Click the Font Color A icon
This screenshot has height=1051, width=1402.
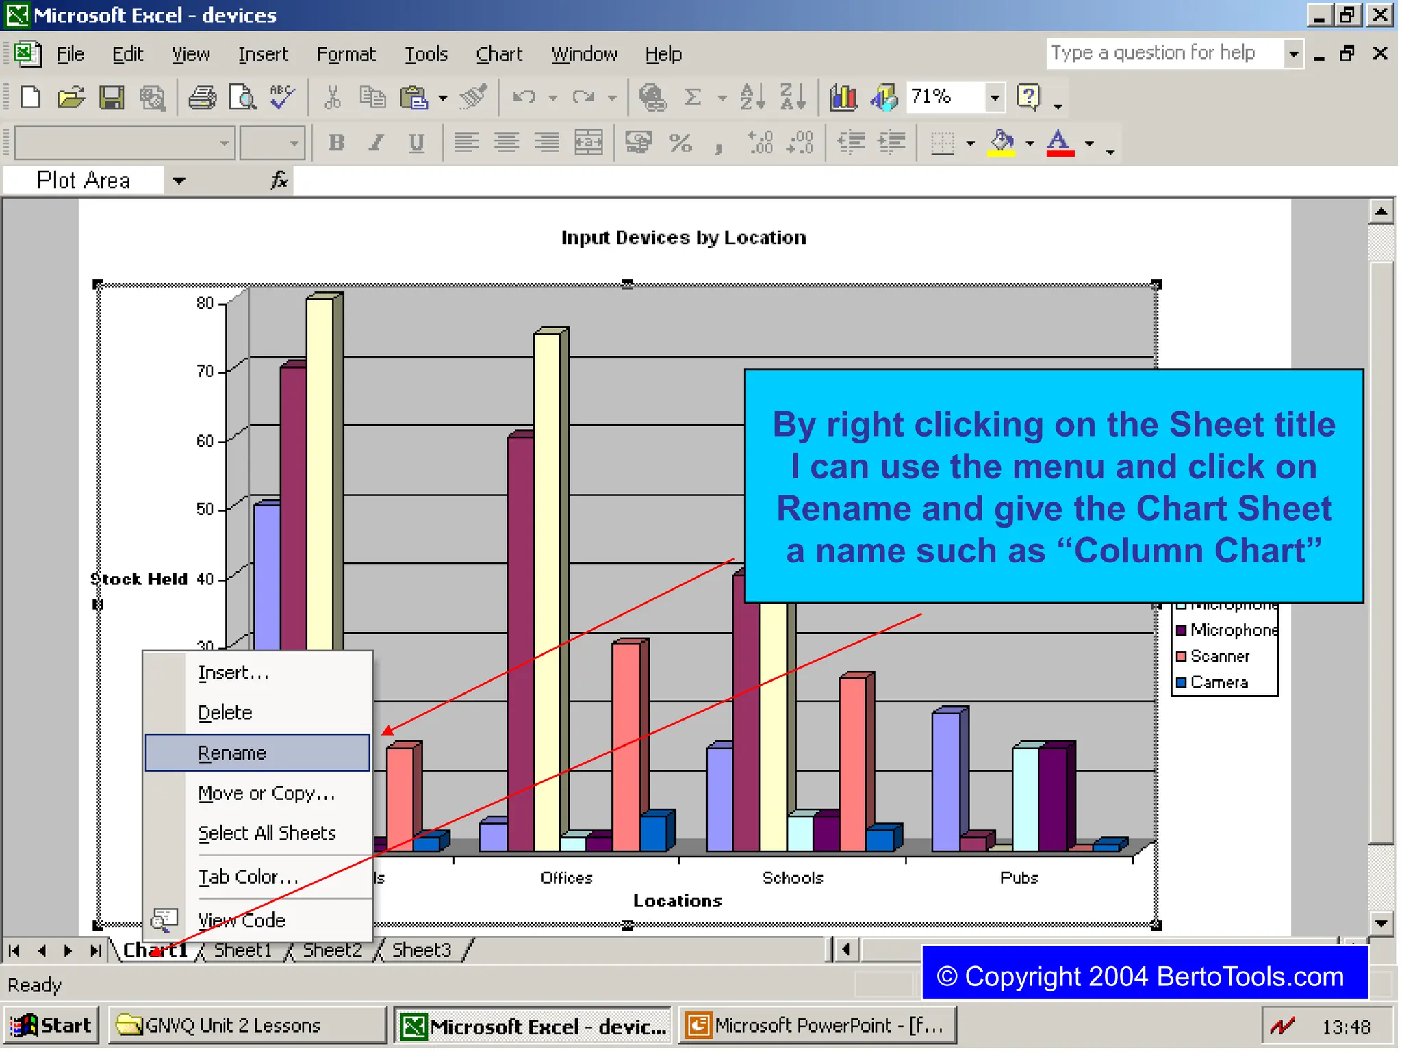tap(1060, 143)
